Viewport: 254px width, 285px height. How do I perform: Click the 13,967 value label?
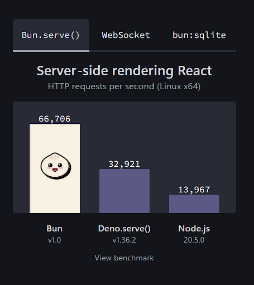194,190
